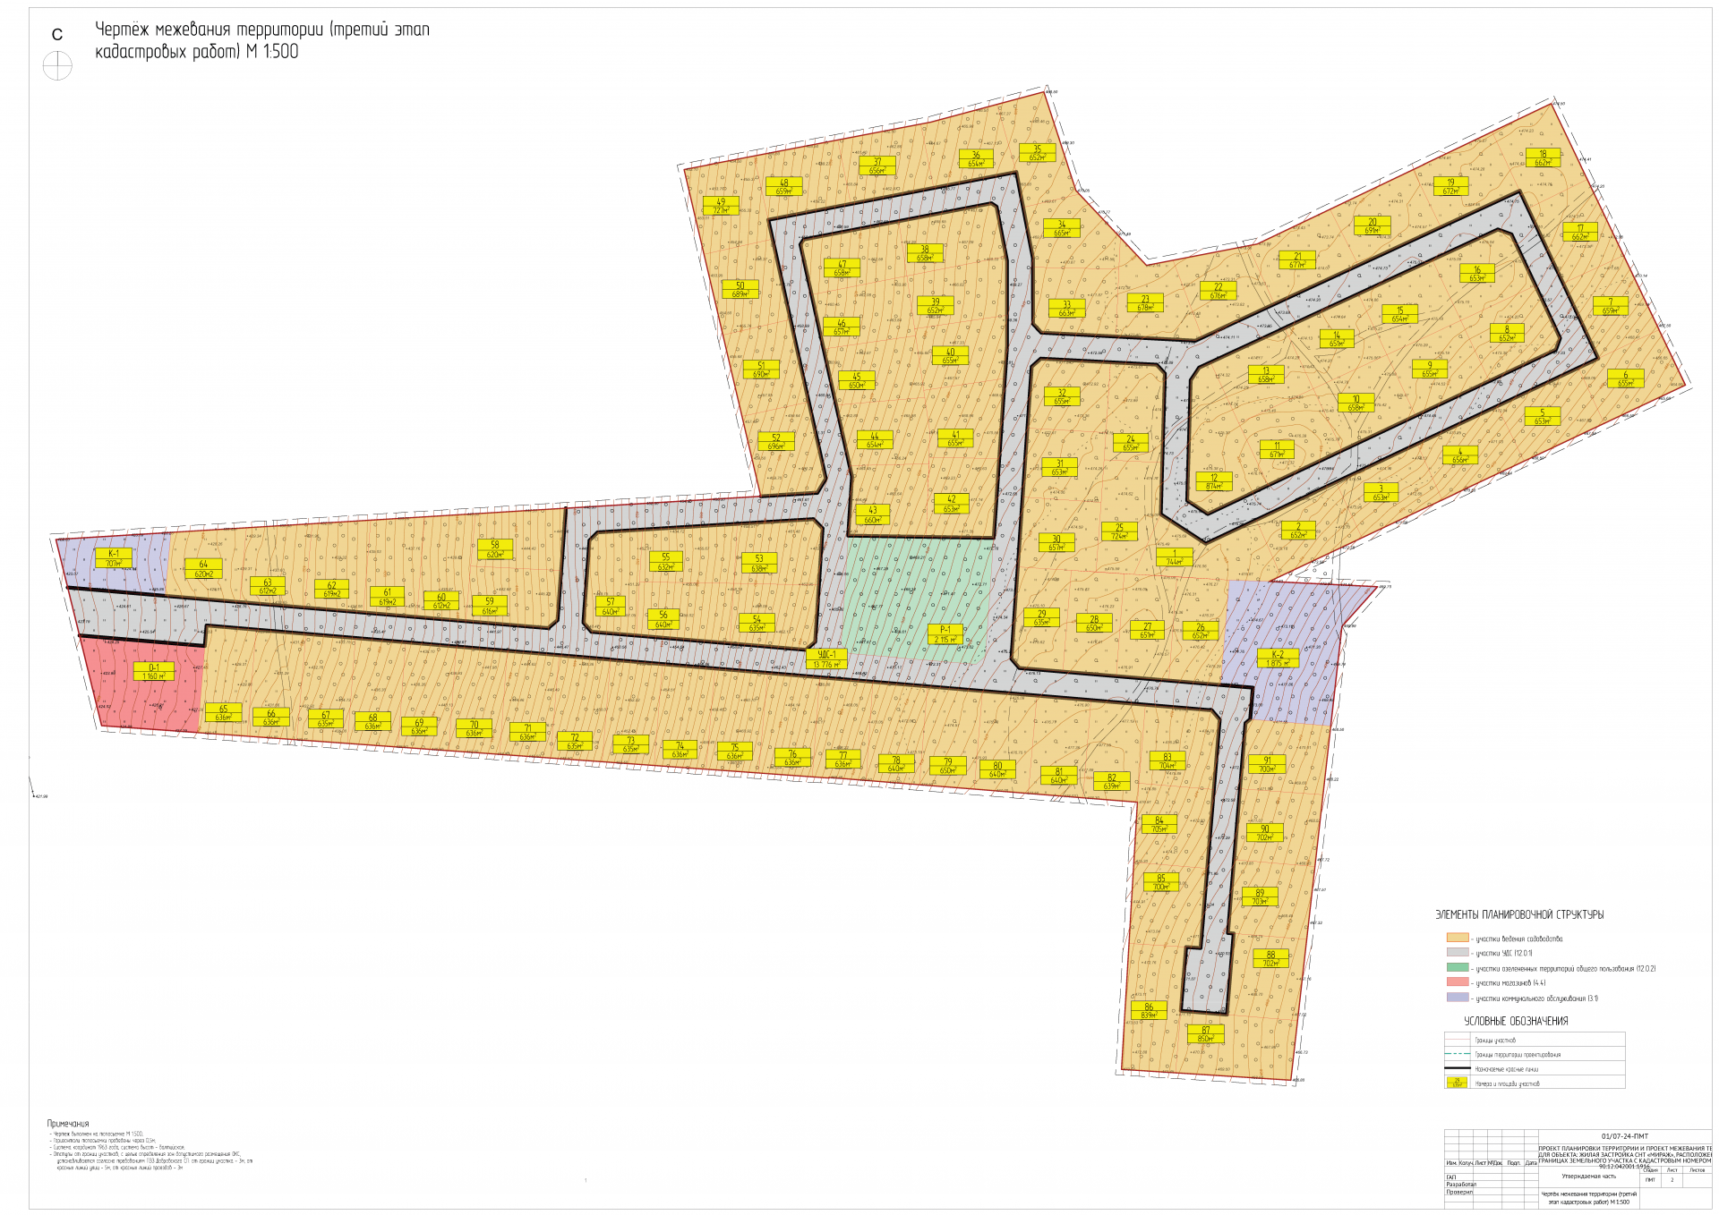
Task: Select the К-1 plot label
Action: (113, 558)
